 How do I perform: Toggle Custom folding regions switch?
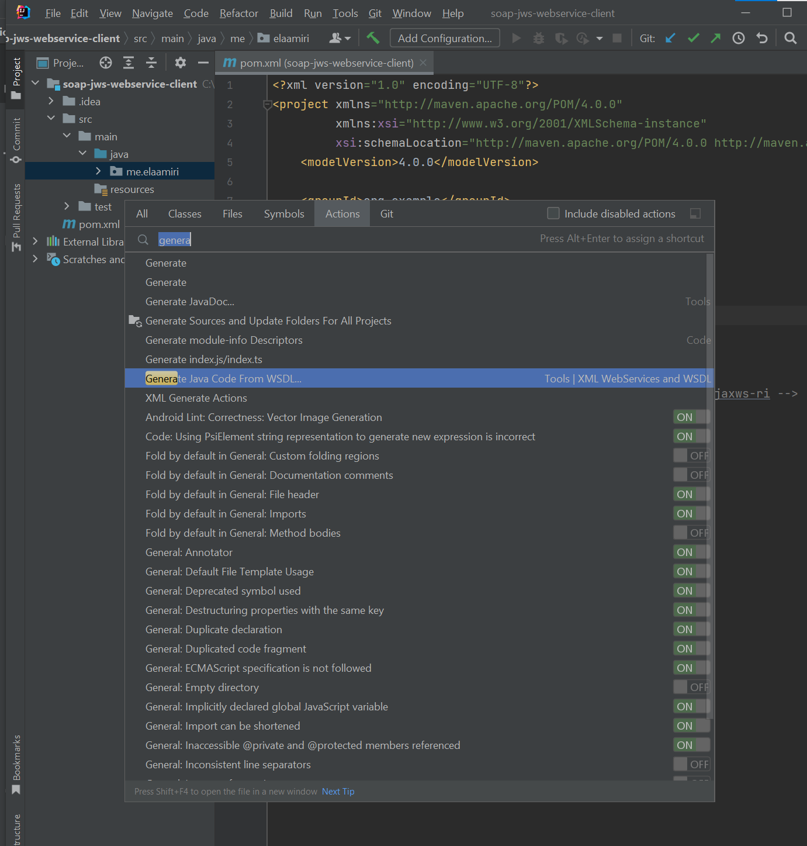point(691,455)
